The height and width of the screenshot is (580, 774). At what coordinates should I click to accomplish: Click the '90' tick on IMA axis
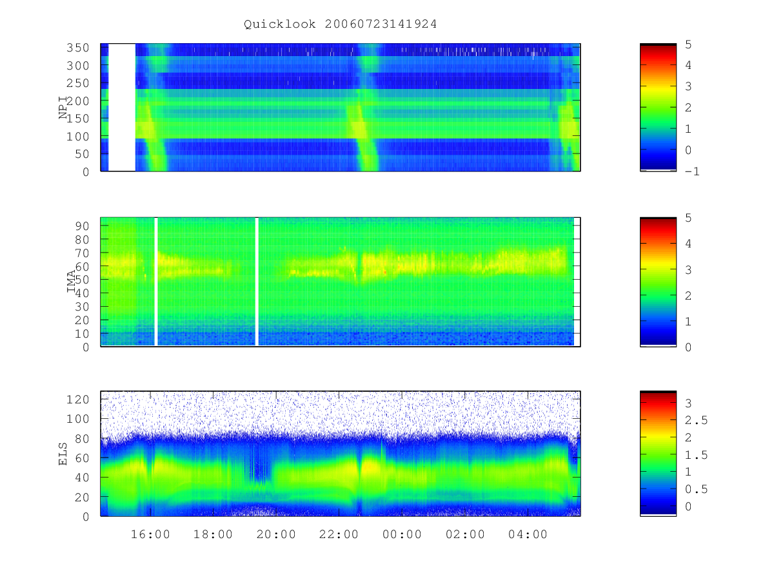tap(83, 226)
